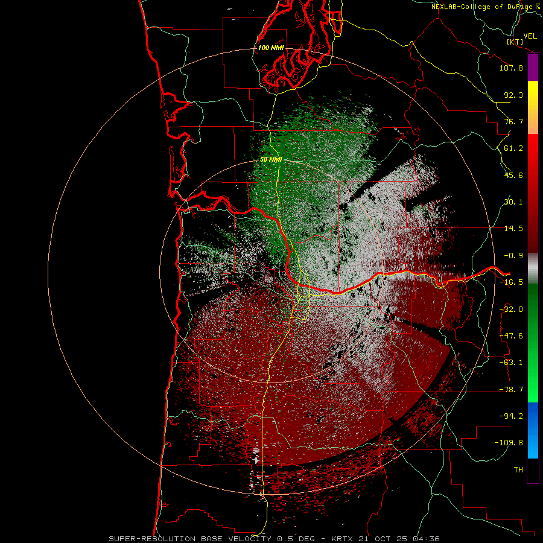Click the -109.8 velocity scale value
Viewport: 543px width, 543px height.
509,443
